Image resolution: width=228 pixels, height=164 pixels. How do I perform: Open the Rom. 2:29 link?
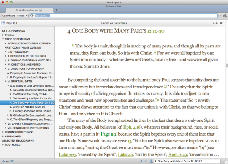click(177, 155)
